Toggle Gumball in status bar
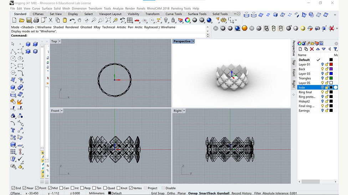Screen dimensions: 348x195 coord(223,193)
